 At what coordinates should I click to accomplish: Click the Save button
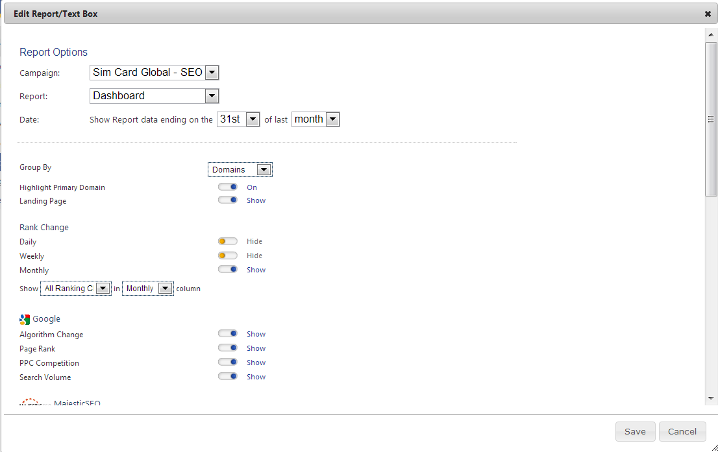[635, 431]
